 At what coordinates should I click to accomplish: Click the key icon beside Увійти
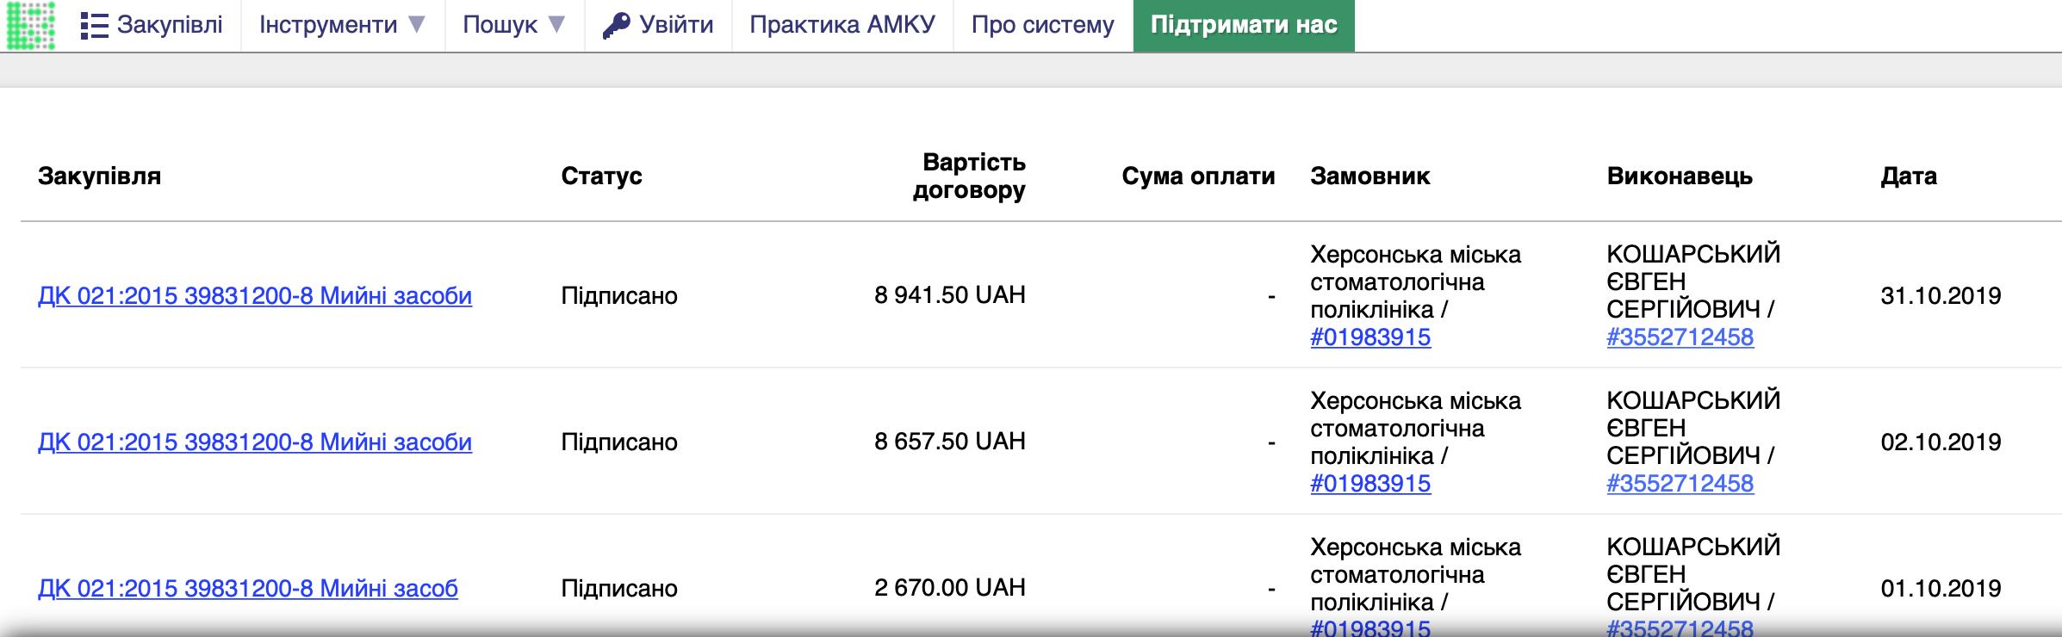pyautogui.click(x=616, y=26)
